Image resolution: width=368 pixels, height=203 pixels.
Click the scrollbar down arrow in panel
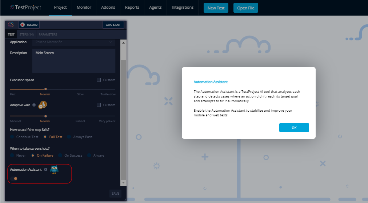coord(123,183)
